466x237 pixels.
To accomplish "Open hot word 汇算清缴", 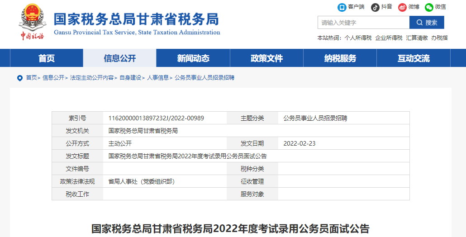I will [x=417, y=38].
